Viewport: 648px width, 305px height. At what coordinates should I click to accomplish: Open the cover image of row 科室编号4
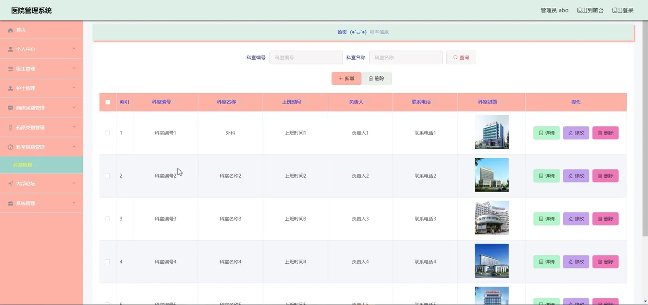pyautogui.click(x=492, y=261)
